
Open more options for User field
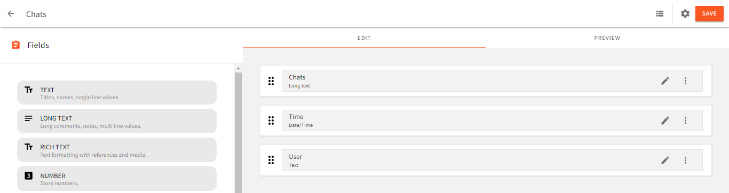[685, 160]
